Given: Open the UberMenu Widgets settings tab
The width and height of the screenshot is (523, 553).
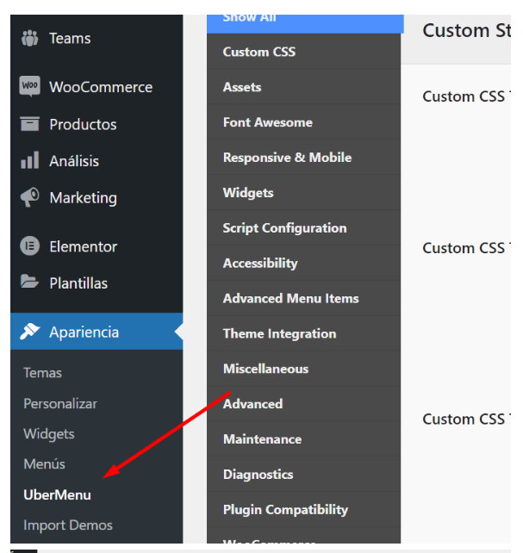Looking at the screenshot, I should 303,193.
